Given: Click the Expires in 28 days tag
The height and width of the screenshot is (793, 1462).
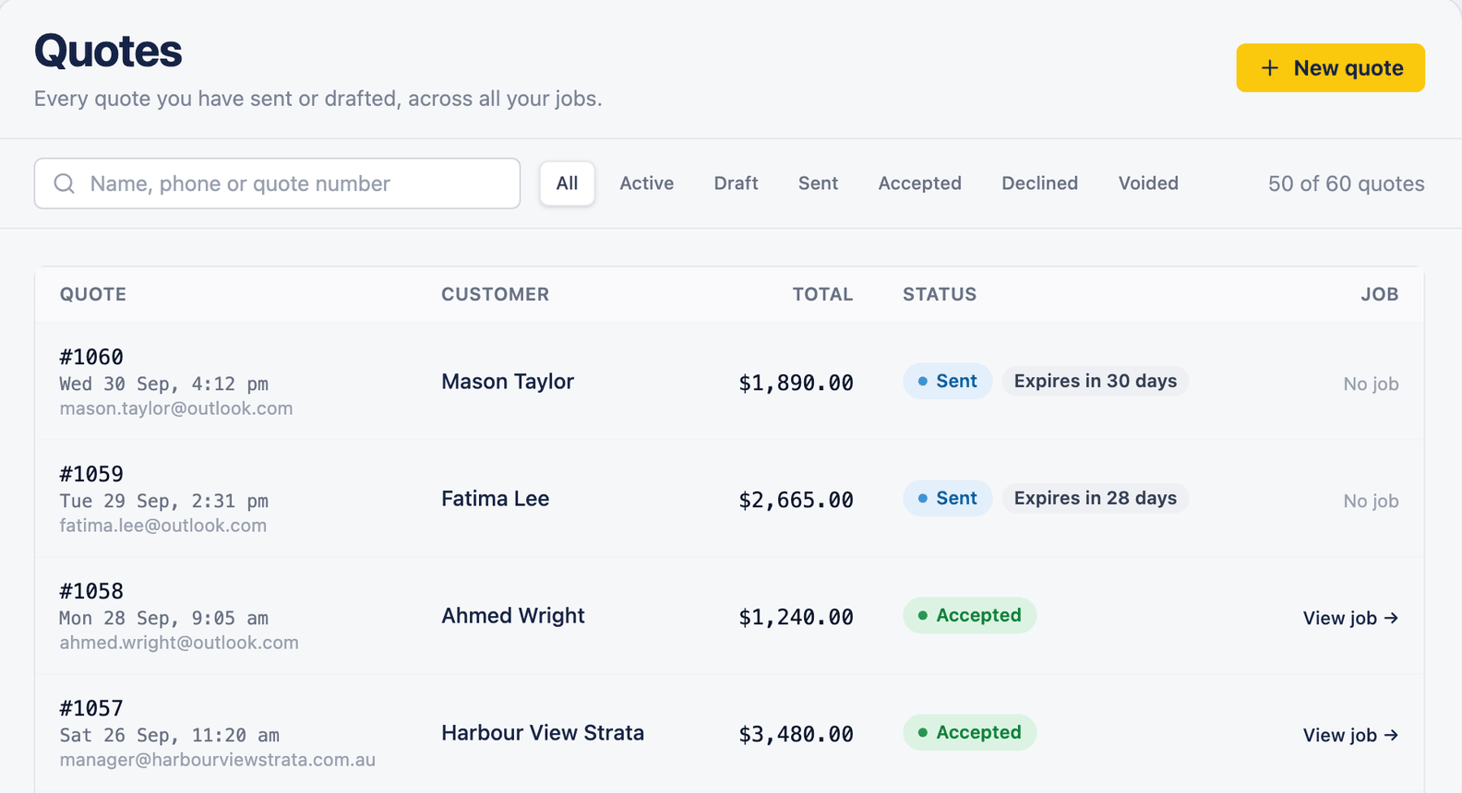Looking at the screenshot, I should [1096, 498].
